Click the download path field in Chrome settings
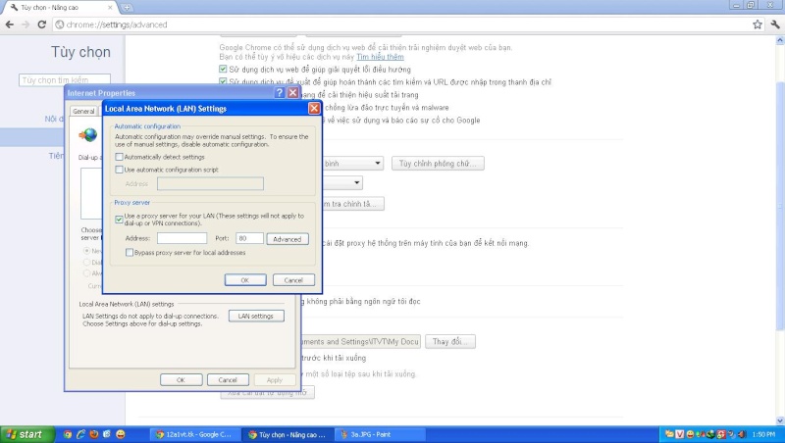Screen dimensions: 785x443 (x=360, y=341)
